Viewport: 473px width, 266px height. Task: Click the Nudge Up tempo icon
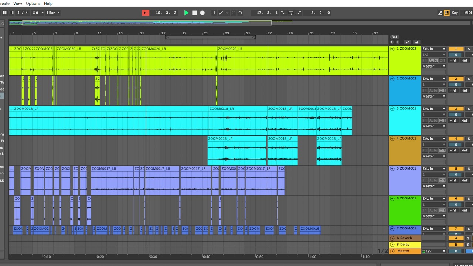[x=11, y=13]
